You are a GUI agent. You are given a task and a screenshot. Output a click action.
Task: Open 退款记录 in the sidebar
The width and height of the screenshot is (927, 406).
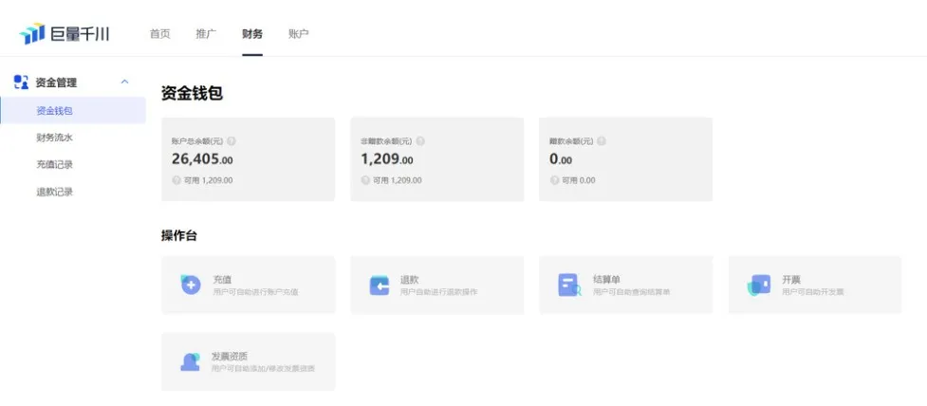pyautogui.click(x=54, y=192)
